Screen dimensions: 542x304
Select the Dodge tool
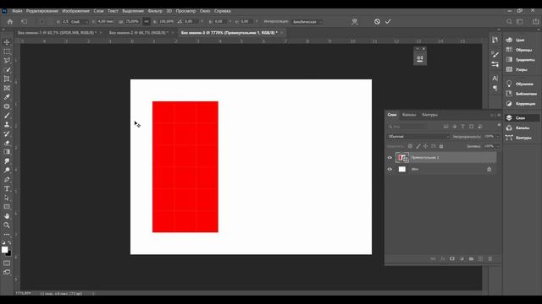[7, 171]
